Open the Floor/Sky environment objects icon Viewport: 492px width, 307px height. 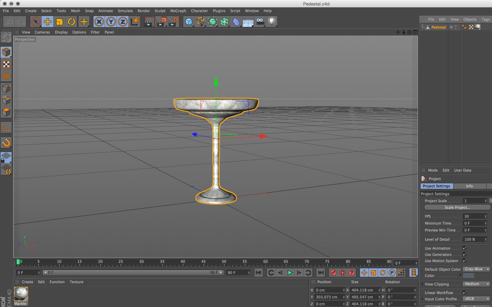click(248, 22)
